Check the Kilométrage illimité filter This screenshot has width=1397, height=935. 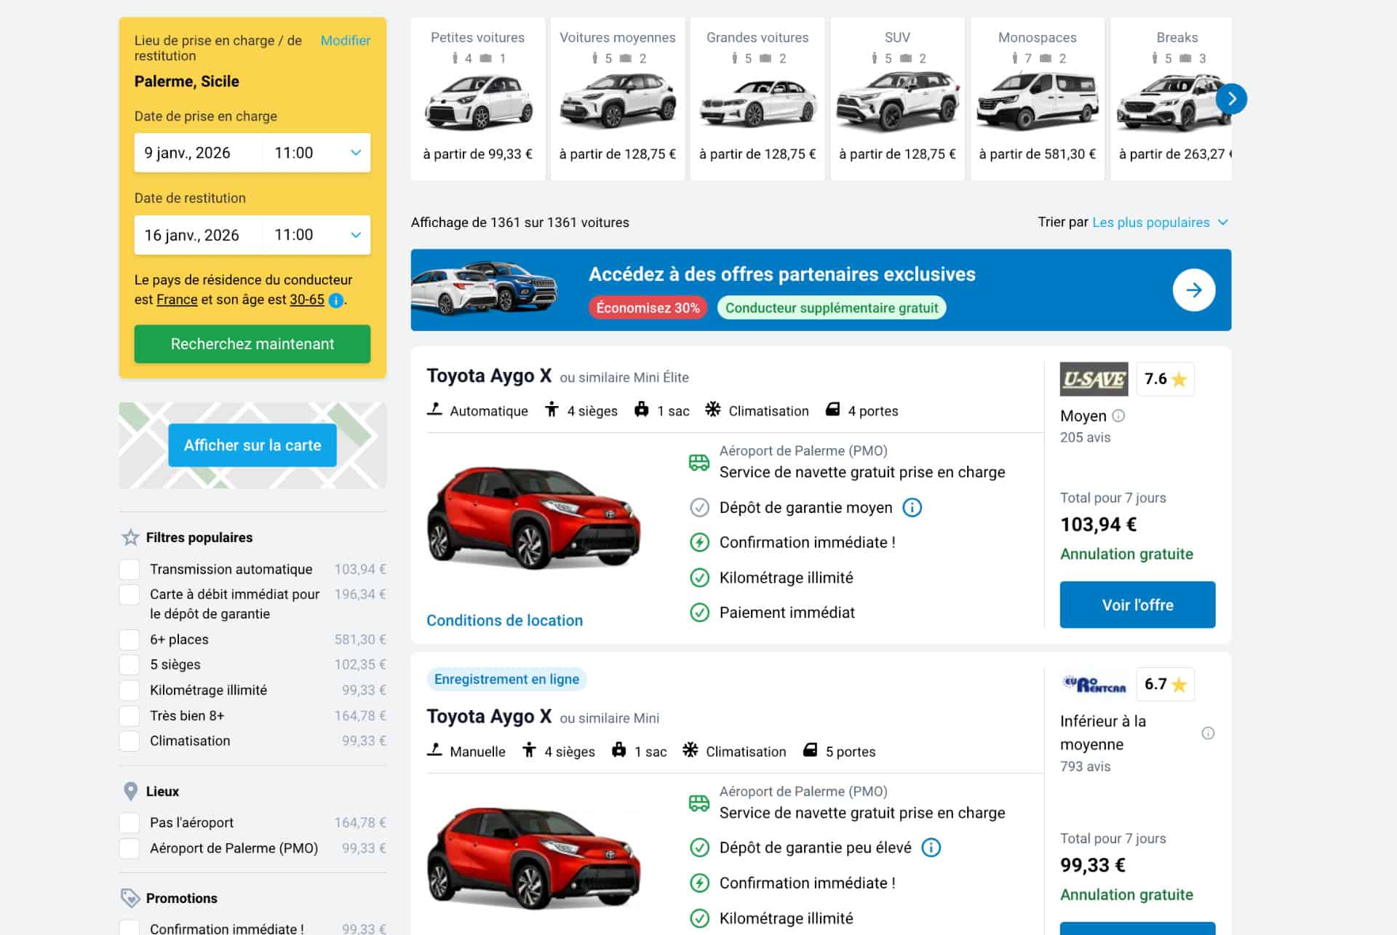[130, 691]
